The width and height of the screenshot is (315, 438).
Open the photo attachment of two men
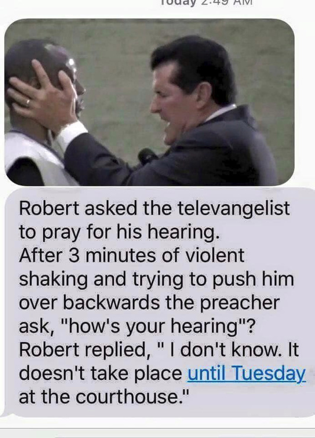click(150, 102)
